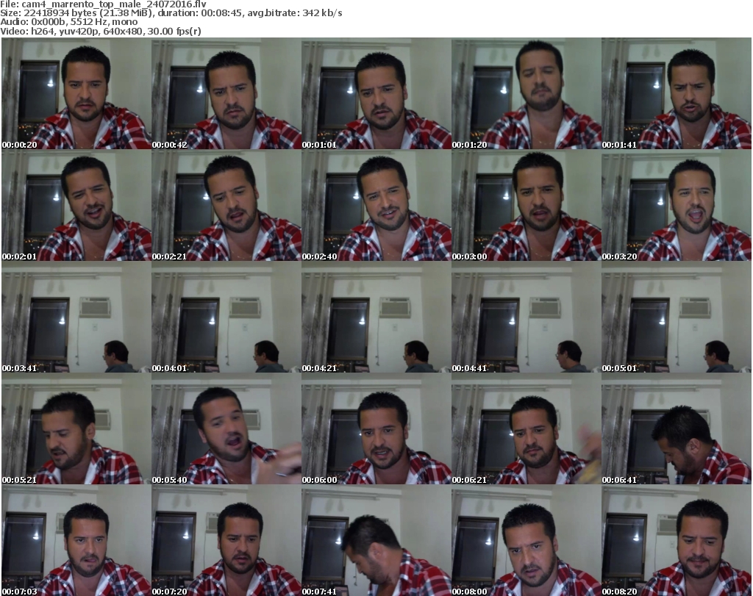The height and width of the screenshot is (596, 753).
Task: Open the frame thumbnail stamped 00:00:20
Action: coord(76,93)
